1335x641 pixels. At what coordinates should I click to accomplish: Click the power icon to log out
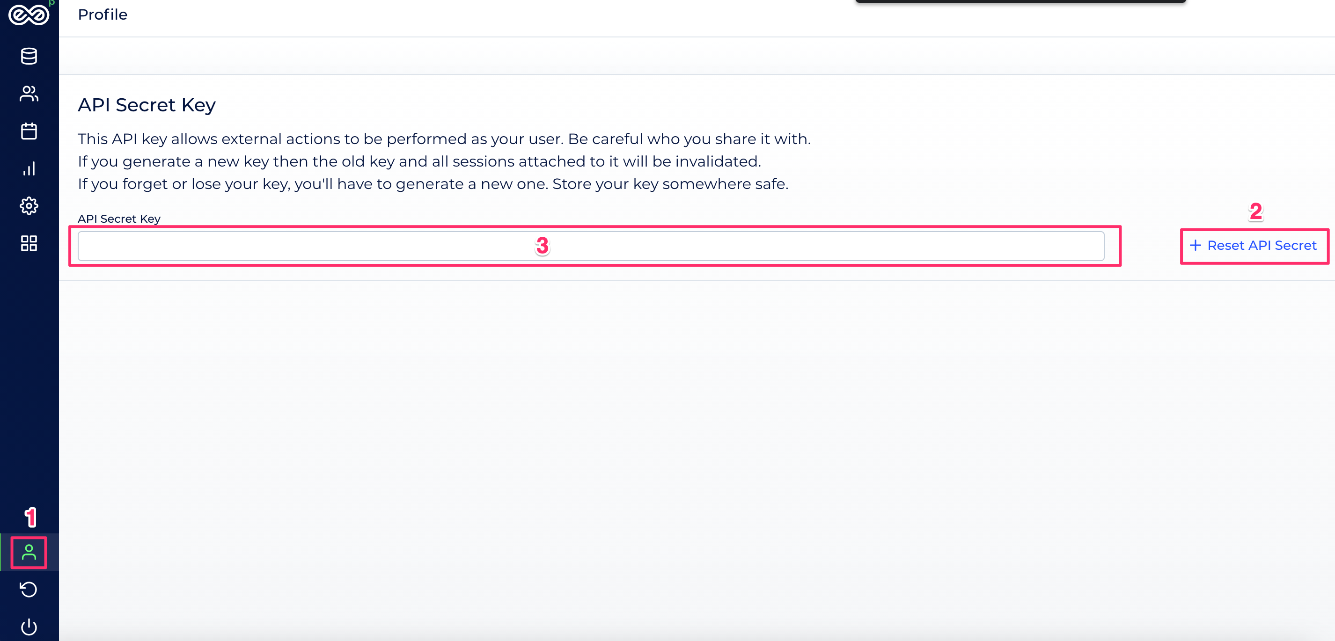point(29,627)
